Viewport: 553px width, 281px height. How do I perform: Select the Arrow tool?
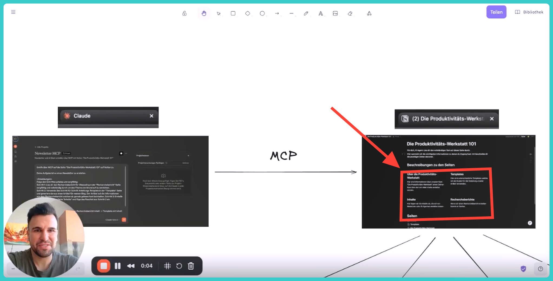[277, 13]
